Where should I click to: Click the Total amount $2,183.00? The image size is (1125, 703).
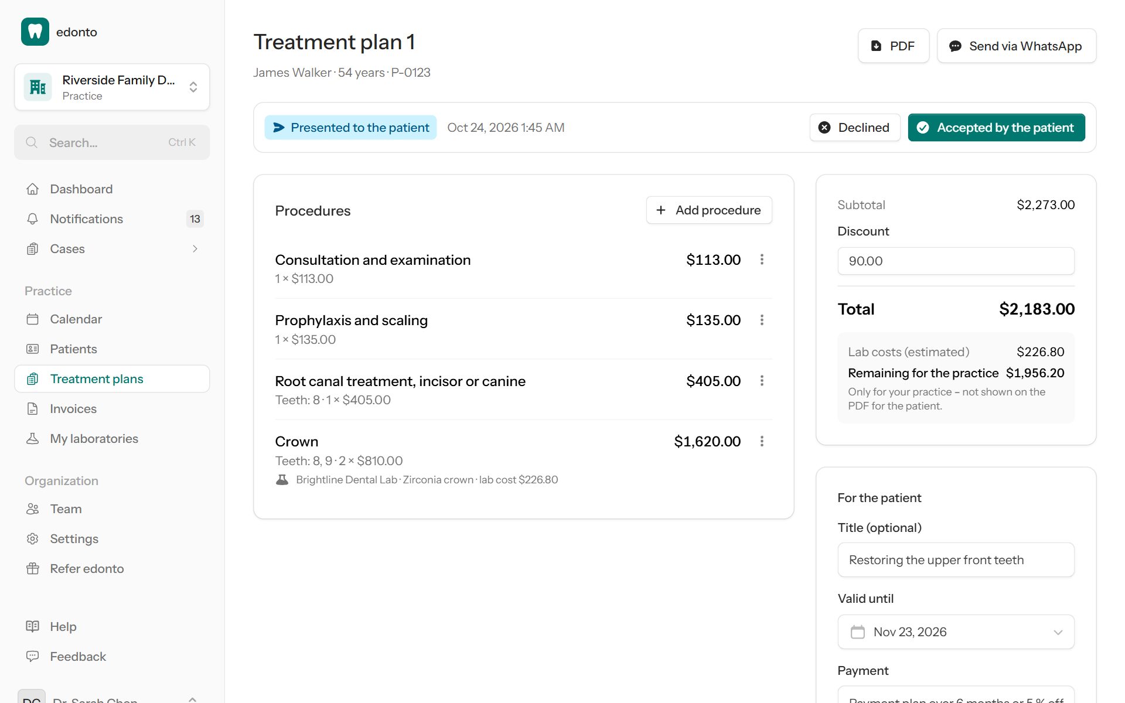[1037, 309]
